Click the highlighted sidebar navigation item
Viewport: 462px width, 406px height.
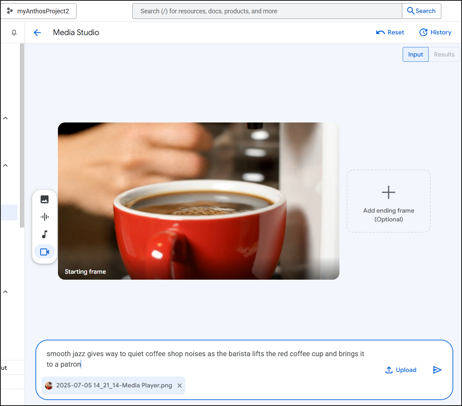pos(9,212)
